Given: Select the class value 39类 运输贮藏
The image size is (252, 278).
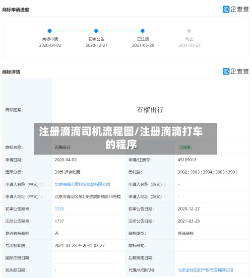Looking at the screenshot, I should pyautogui.click(x=68, y=172).
